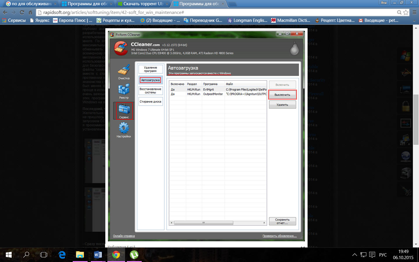The width and height of the screenshot is (419, 262).
Task: Open the (2) Входящие bookmark
Action: click(x=160, y=20)
